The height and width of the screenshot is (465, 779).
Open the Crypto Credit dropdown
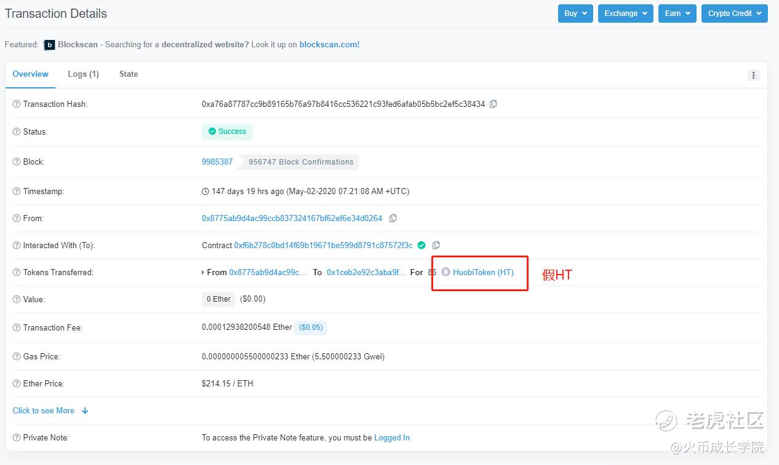tap(735, 14)
